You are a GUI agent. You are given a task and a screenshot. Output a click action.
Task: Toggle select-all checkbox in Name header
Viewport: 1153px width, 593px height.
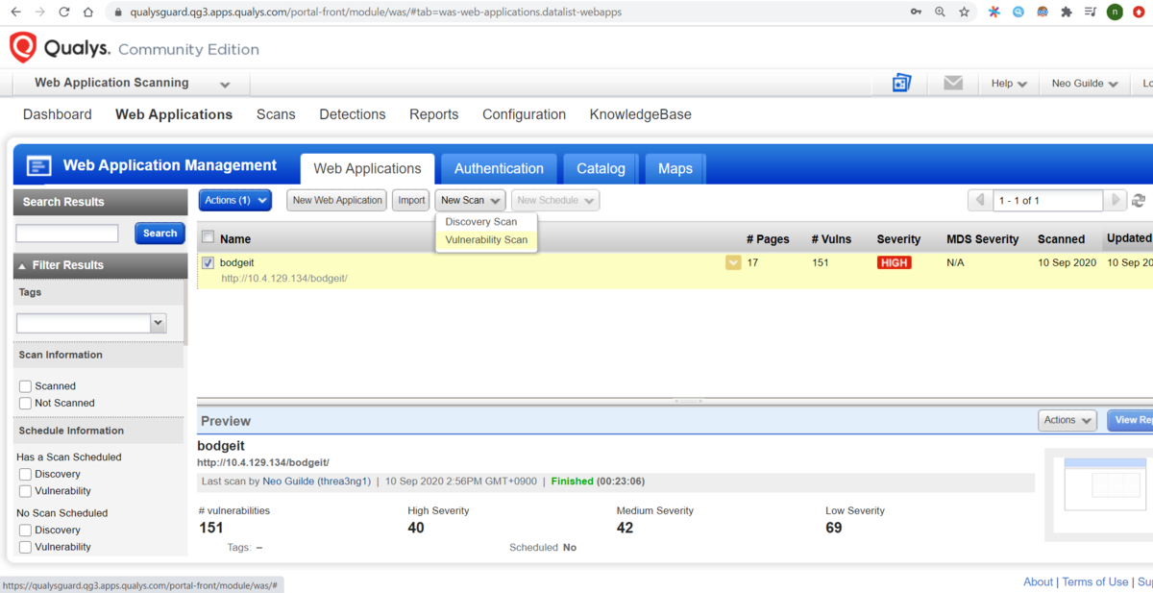tap(208, 237)
